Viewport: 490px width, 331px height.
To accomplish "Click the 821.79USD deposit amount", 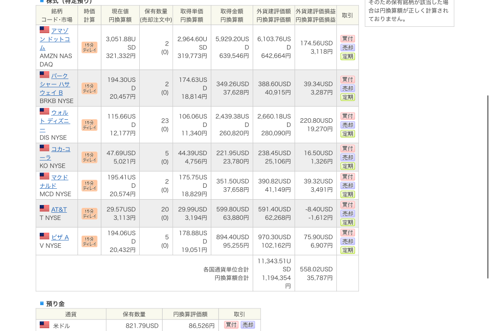I will pyautogui.click(x=142, y=326).
